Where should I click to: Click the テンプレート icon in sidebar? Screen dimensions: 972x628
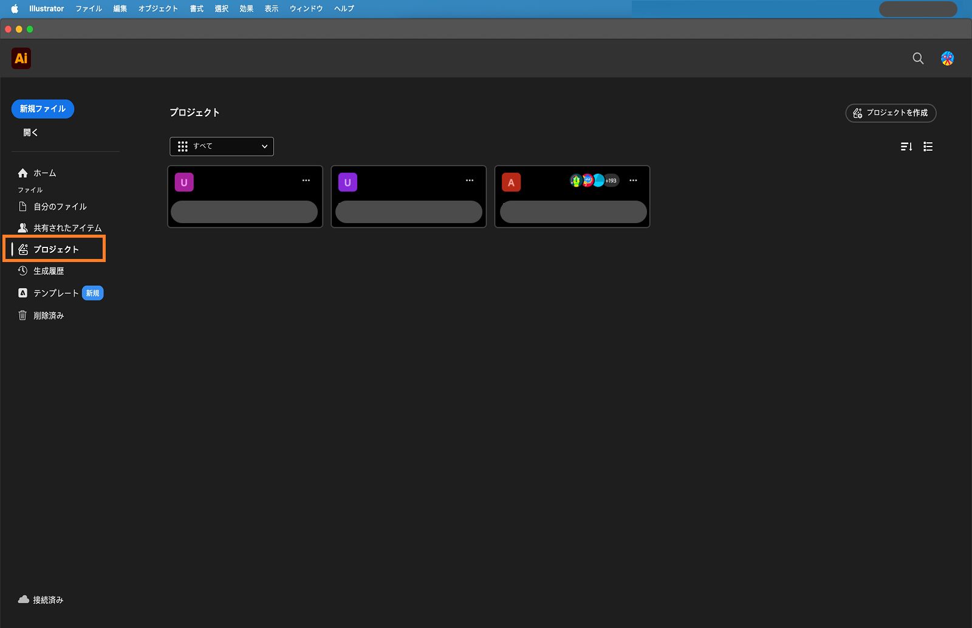(x=22, y=293)
